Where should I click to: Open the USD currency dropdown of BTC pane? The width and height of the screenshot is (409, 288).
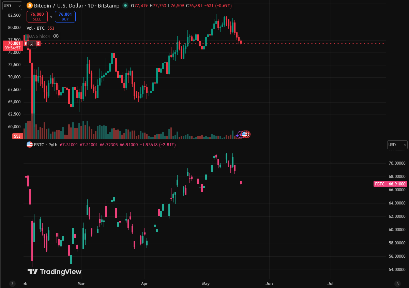click(x=12, y=5)
